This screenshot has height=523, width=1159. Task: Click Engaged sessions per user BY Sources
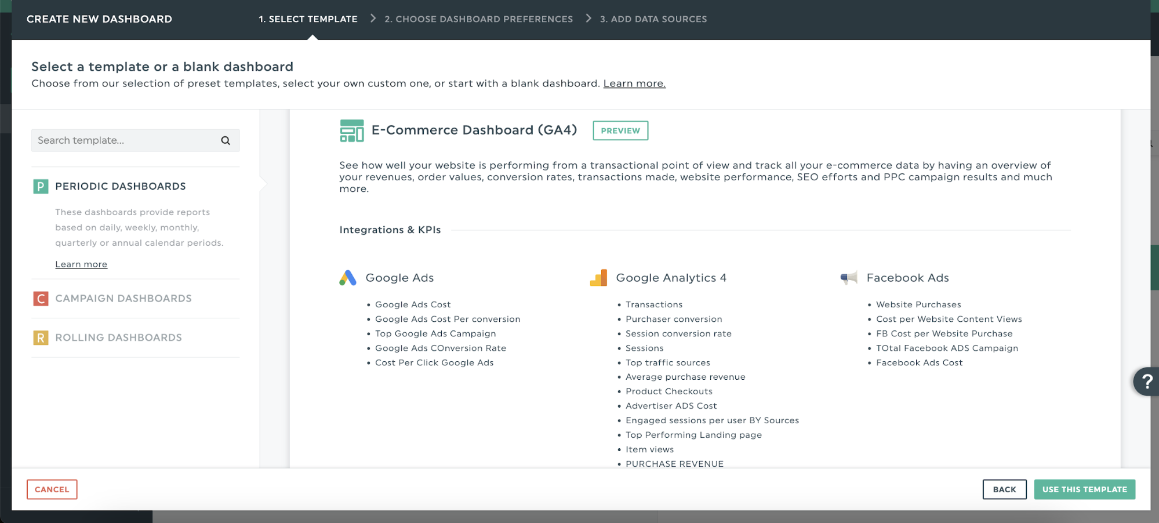tap(712, 420)
